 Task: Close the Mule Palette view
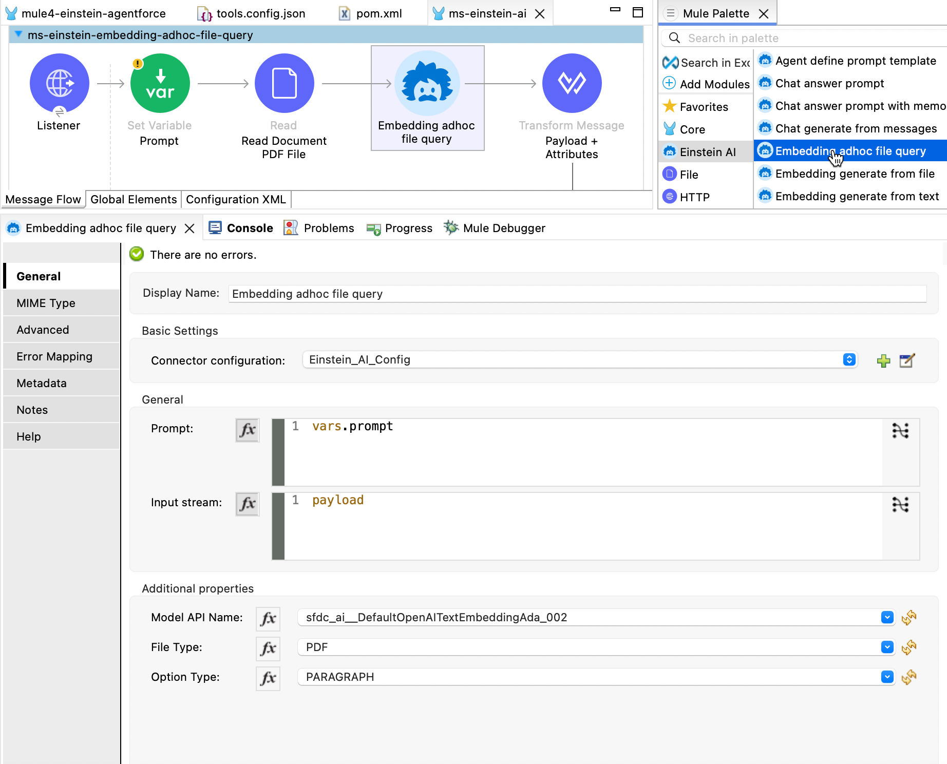point(764,14)
